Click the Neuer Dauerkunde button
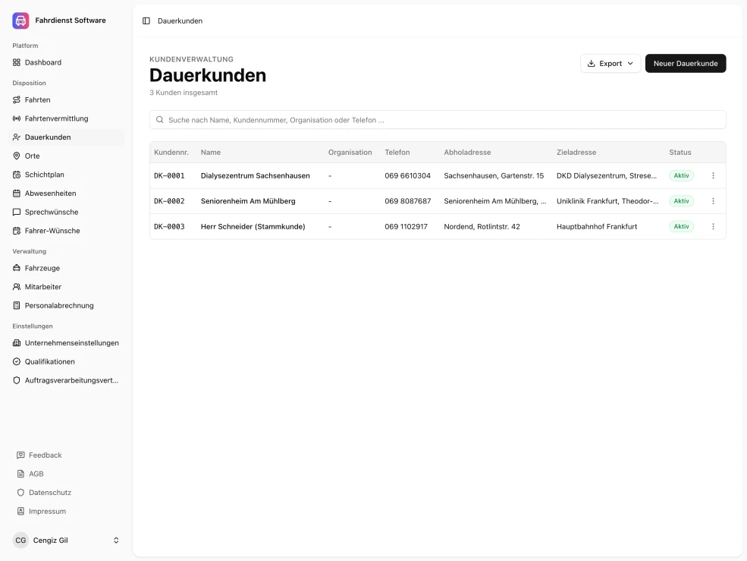 685,63
